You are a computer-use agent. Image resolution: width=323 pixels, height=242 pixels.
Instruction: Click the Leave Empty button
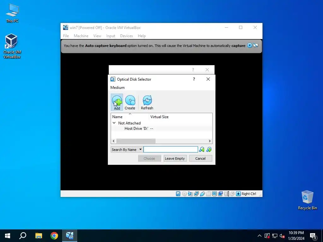175,158
